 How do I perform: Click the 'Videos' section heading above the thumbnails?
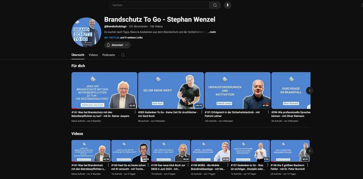77,134
